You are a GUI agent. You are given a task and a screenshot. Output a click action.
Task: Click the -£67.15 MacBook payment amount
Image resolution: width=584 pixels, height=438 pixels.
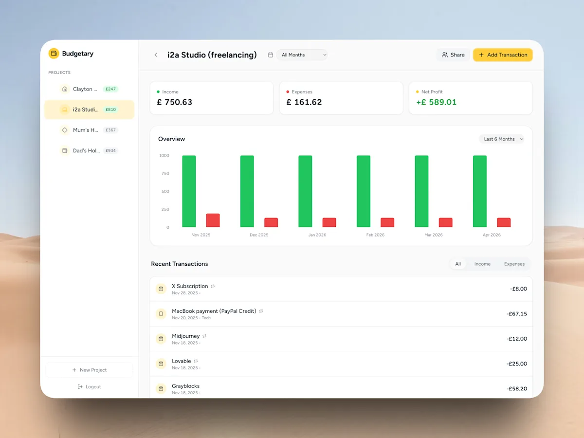(517, 314)
